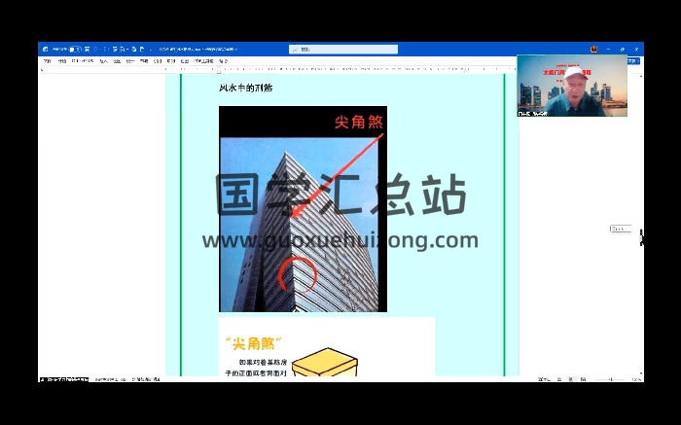The height and width of the screenshot is (425, 681).
Task: Open the 文件 (File) menu tab
Action: click(x=46, y=60)
